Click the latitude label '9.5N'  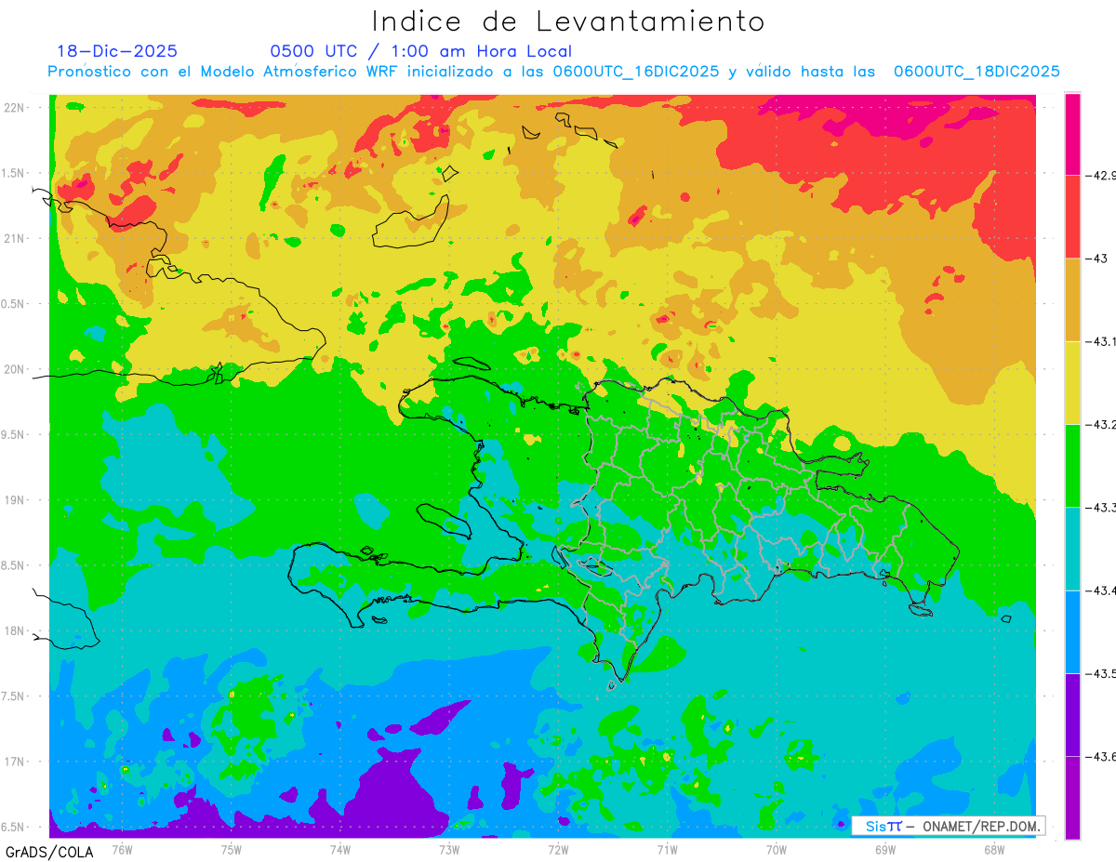(x=14, y=434)
